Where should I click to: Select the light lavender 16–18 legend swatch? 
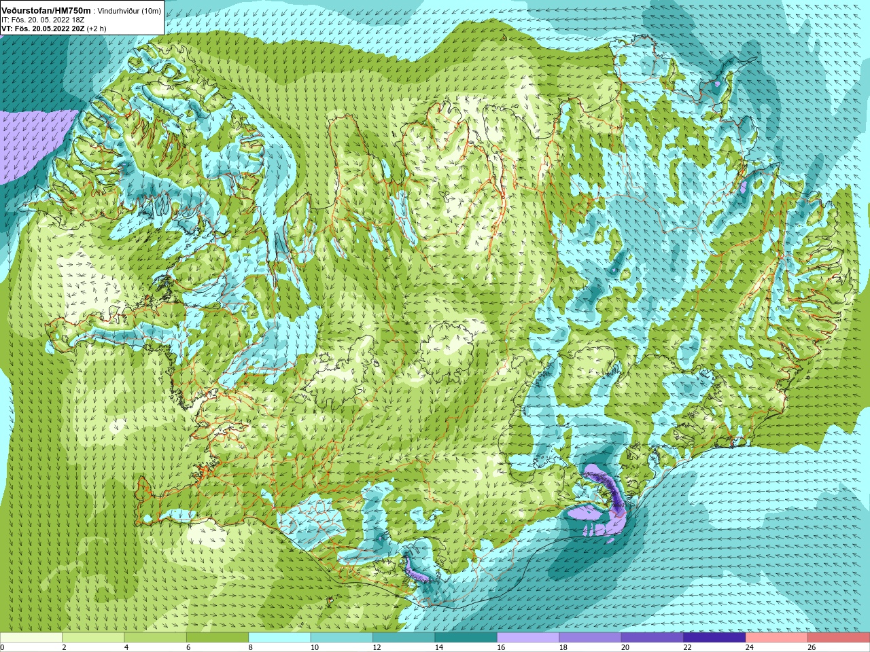tap(528, 638)
